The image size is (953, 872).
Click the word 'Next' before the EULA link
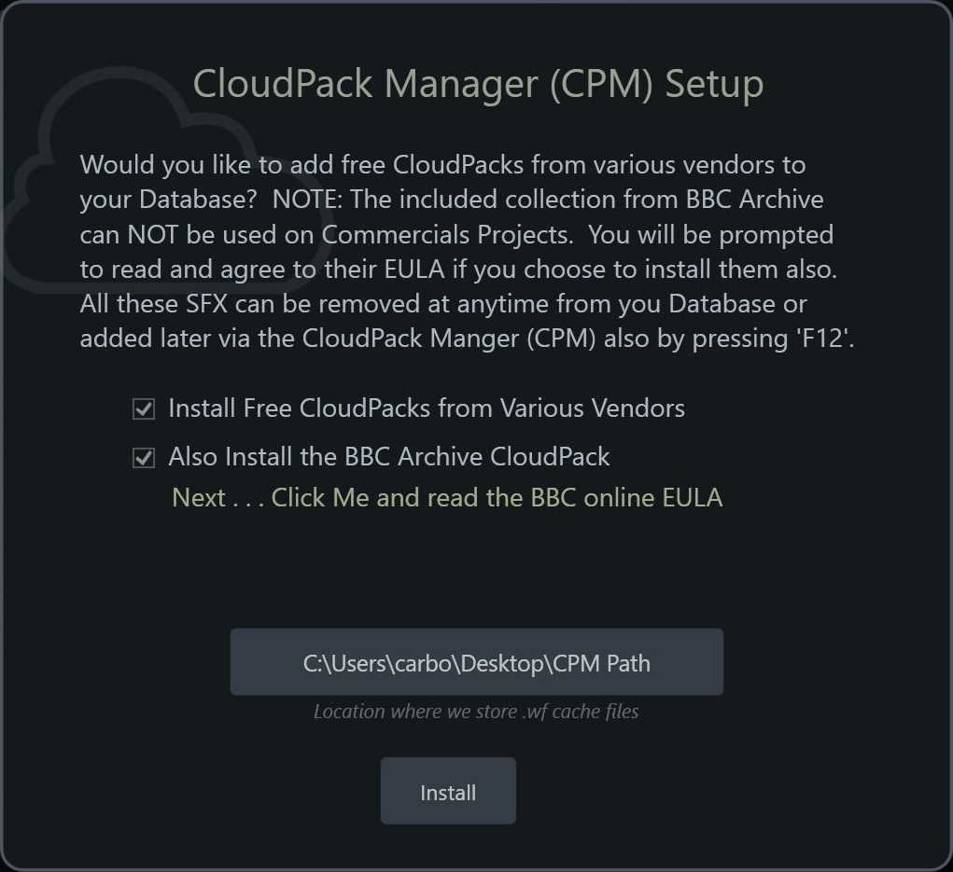pos(199,498)
